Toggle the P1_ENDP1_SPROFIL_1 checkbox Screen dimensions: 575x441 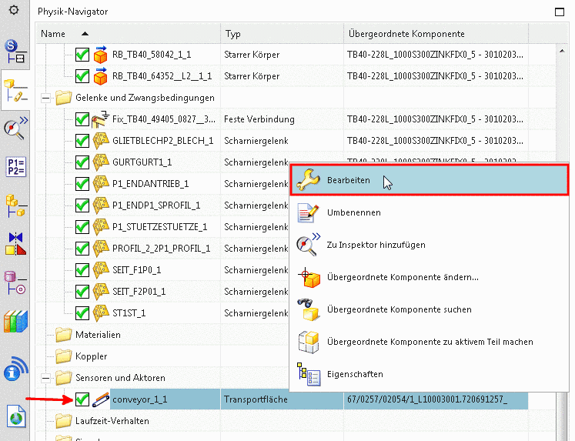[82, 205]
